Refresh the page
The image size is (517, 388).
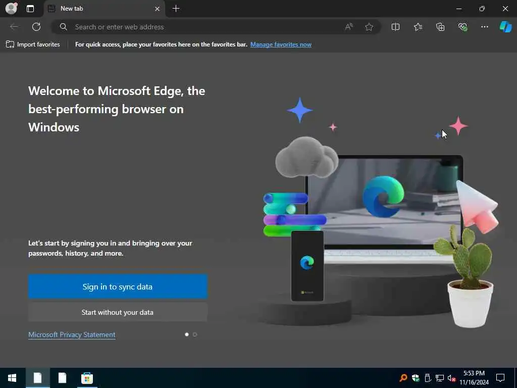[x=36, y=27]
